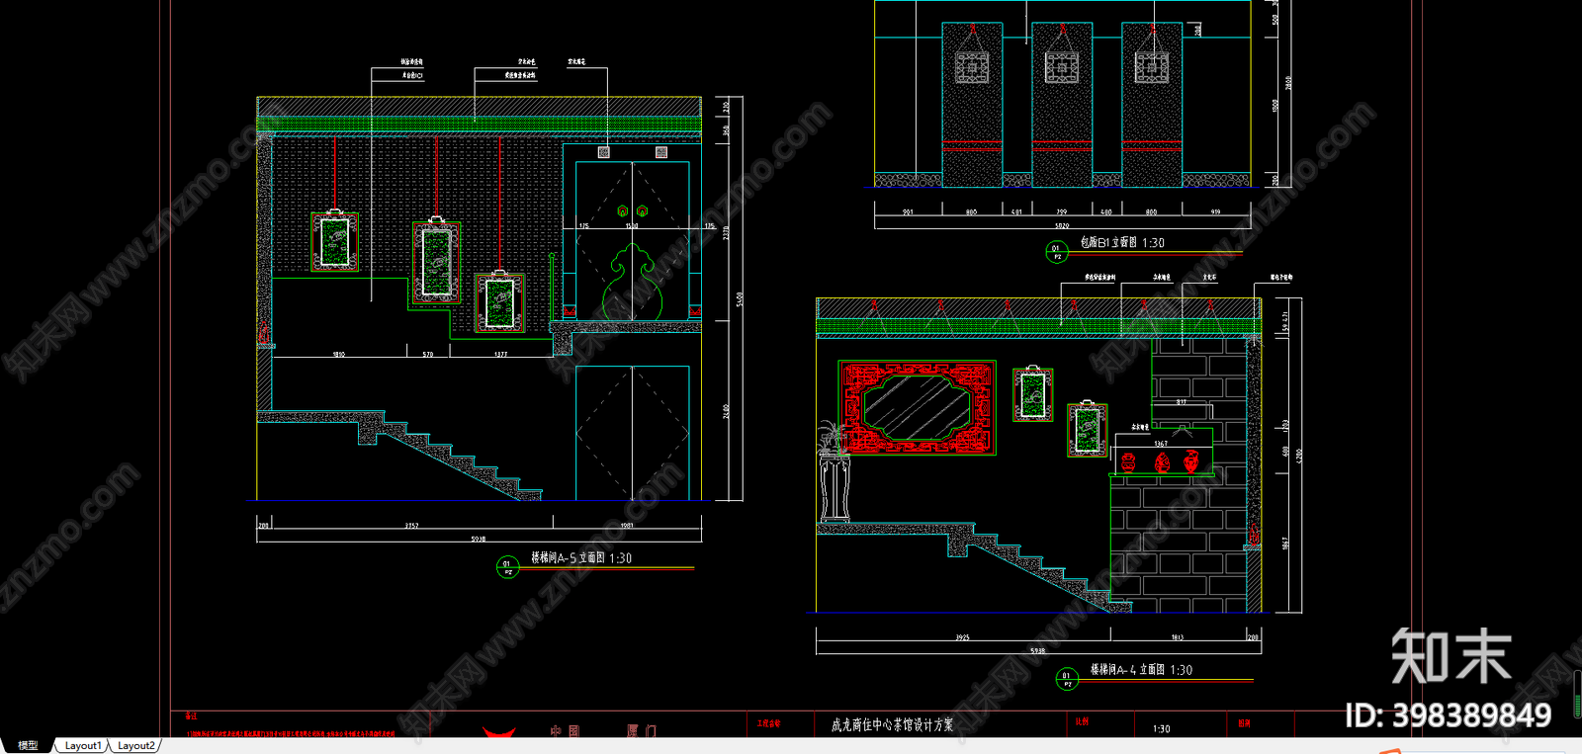This screenshot has height=754, width=1582.
Task: Select the 楼梯间A-4 立面图 1:30 title text
Action: tap(1141, 670)
